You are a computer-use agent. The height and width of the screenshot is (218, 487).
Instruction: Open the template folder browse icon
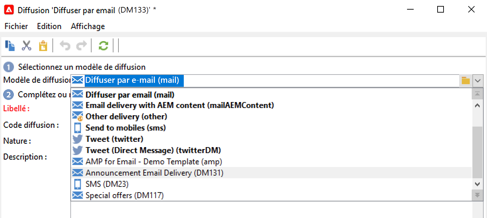466,81
